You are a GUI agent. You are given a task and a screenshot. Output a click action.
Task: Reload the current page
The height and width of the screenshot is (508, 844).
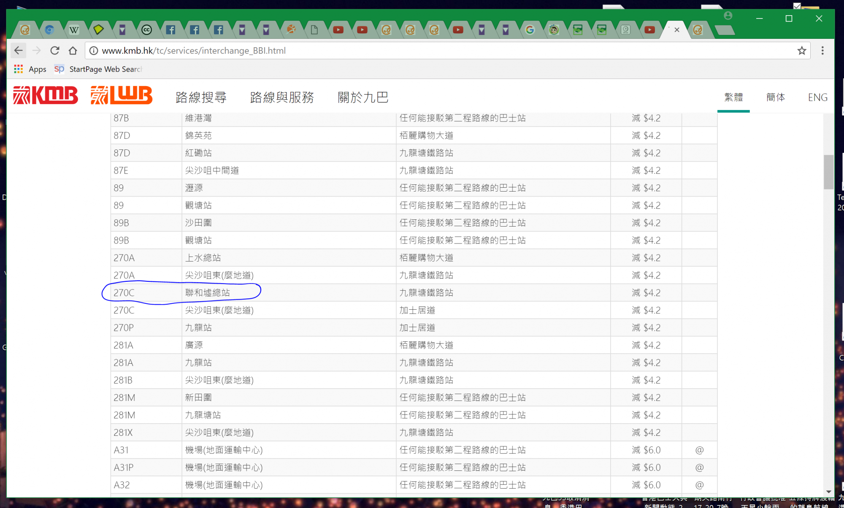55,51
